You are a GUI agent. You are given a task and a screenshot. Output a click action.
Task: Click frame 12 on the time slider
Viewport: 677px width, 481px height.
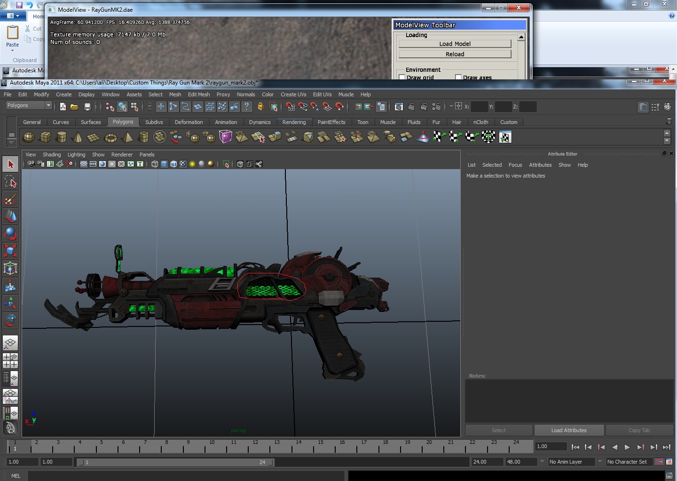tap(255, 445)
